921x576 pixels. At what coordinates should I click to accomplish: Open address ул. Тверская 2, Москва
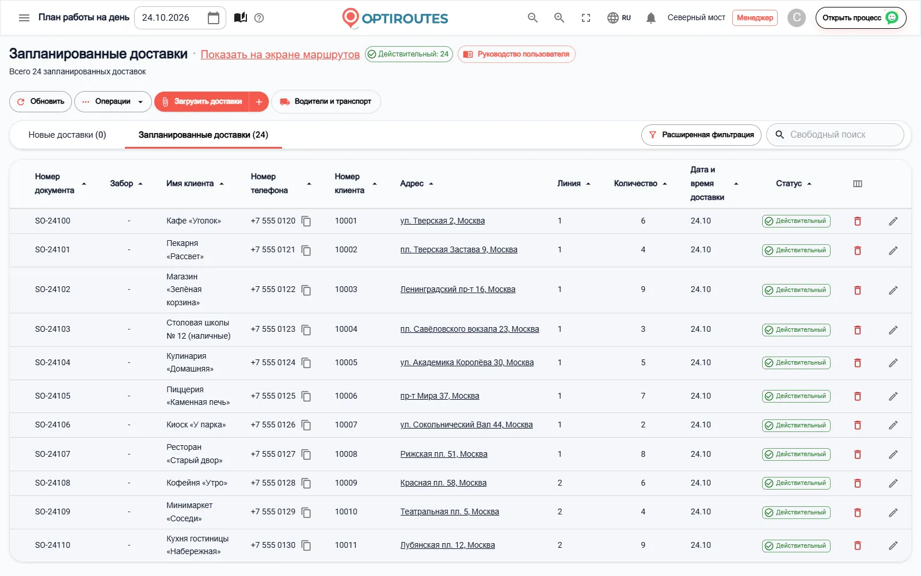442,221
